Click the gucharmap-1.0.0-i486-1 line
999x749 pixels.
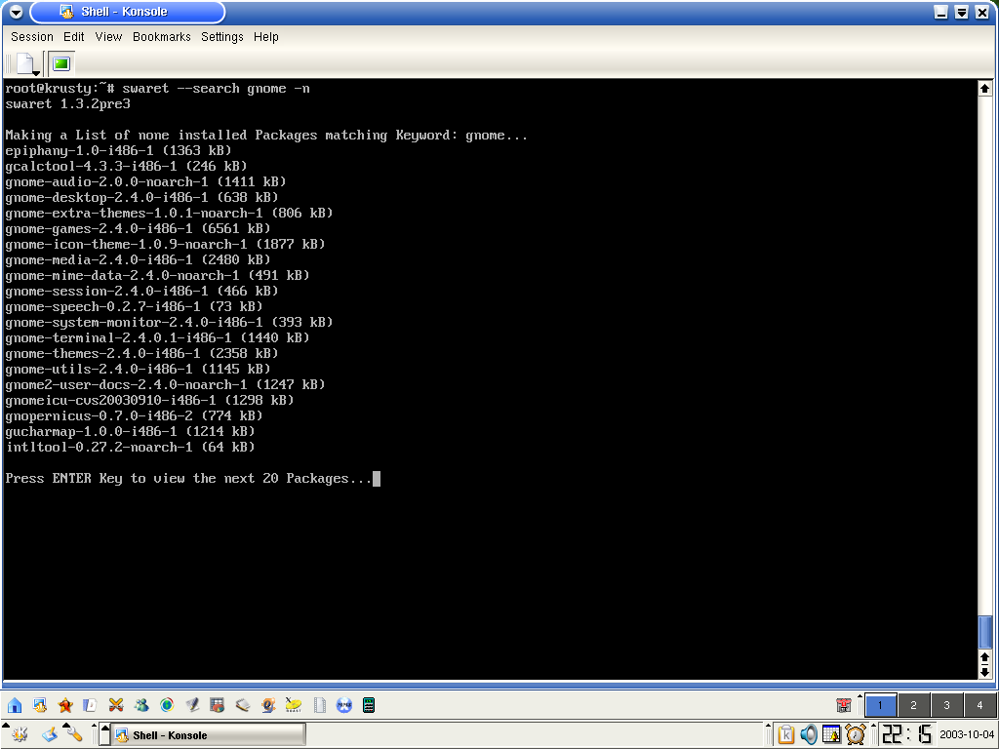coord(130,431)
